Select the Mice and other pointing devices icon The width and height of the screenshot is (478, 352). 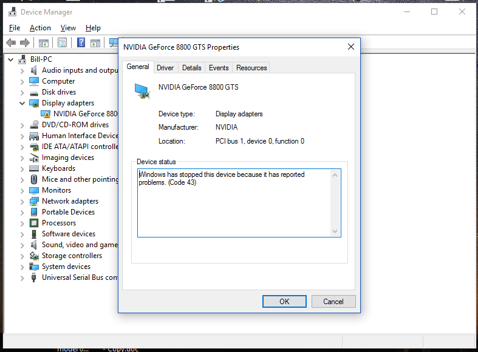tap(34, 179)
